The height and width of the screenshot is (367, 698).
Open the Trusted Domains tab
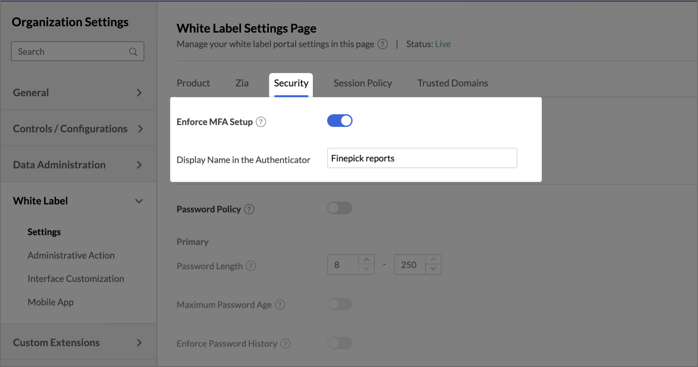tap(453, 83)
